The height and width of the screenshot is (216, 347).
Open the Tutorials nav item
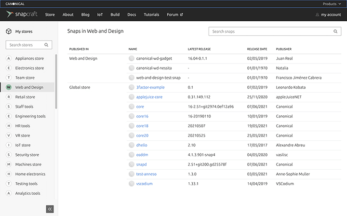click(151, 14)
